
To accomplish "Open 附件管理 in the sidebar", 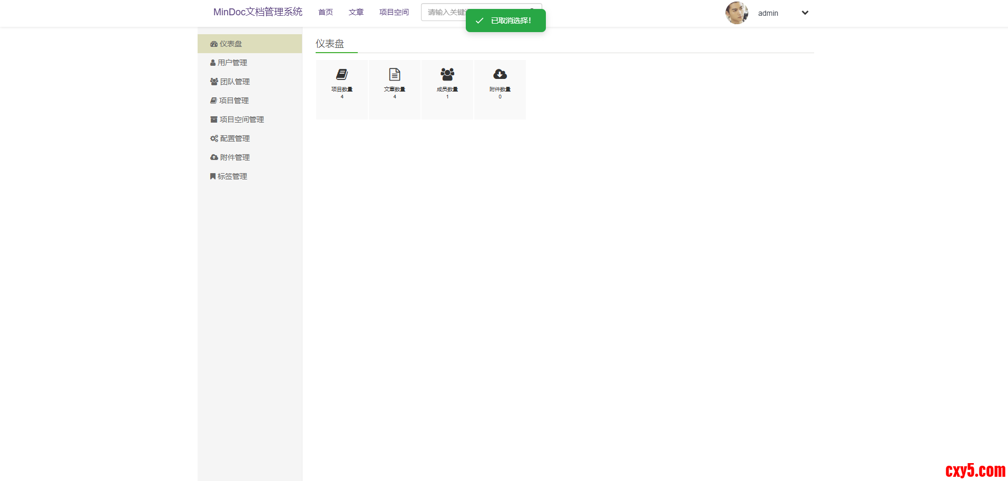I will 234,157.
